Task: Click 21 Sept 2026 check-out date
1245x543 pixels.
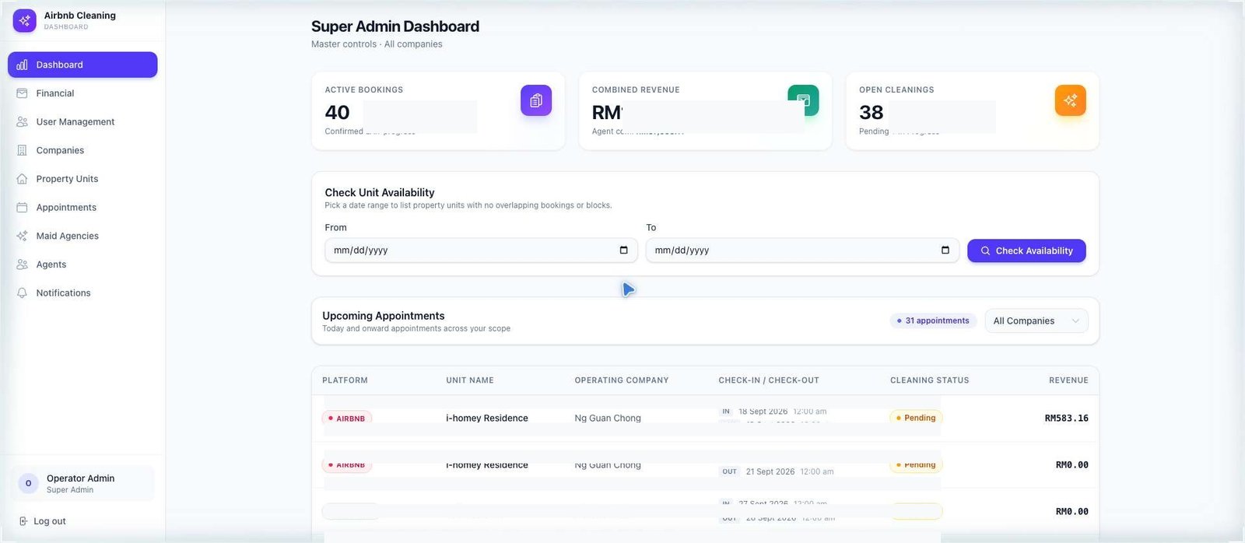Action: 770,471
